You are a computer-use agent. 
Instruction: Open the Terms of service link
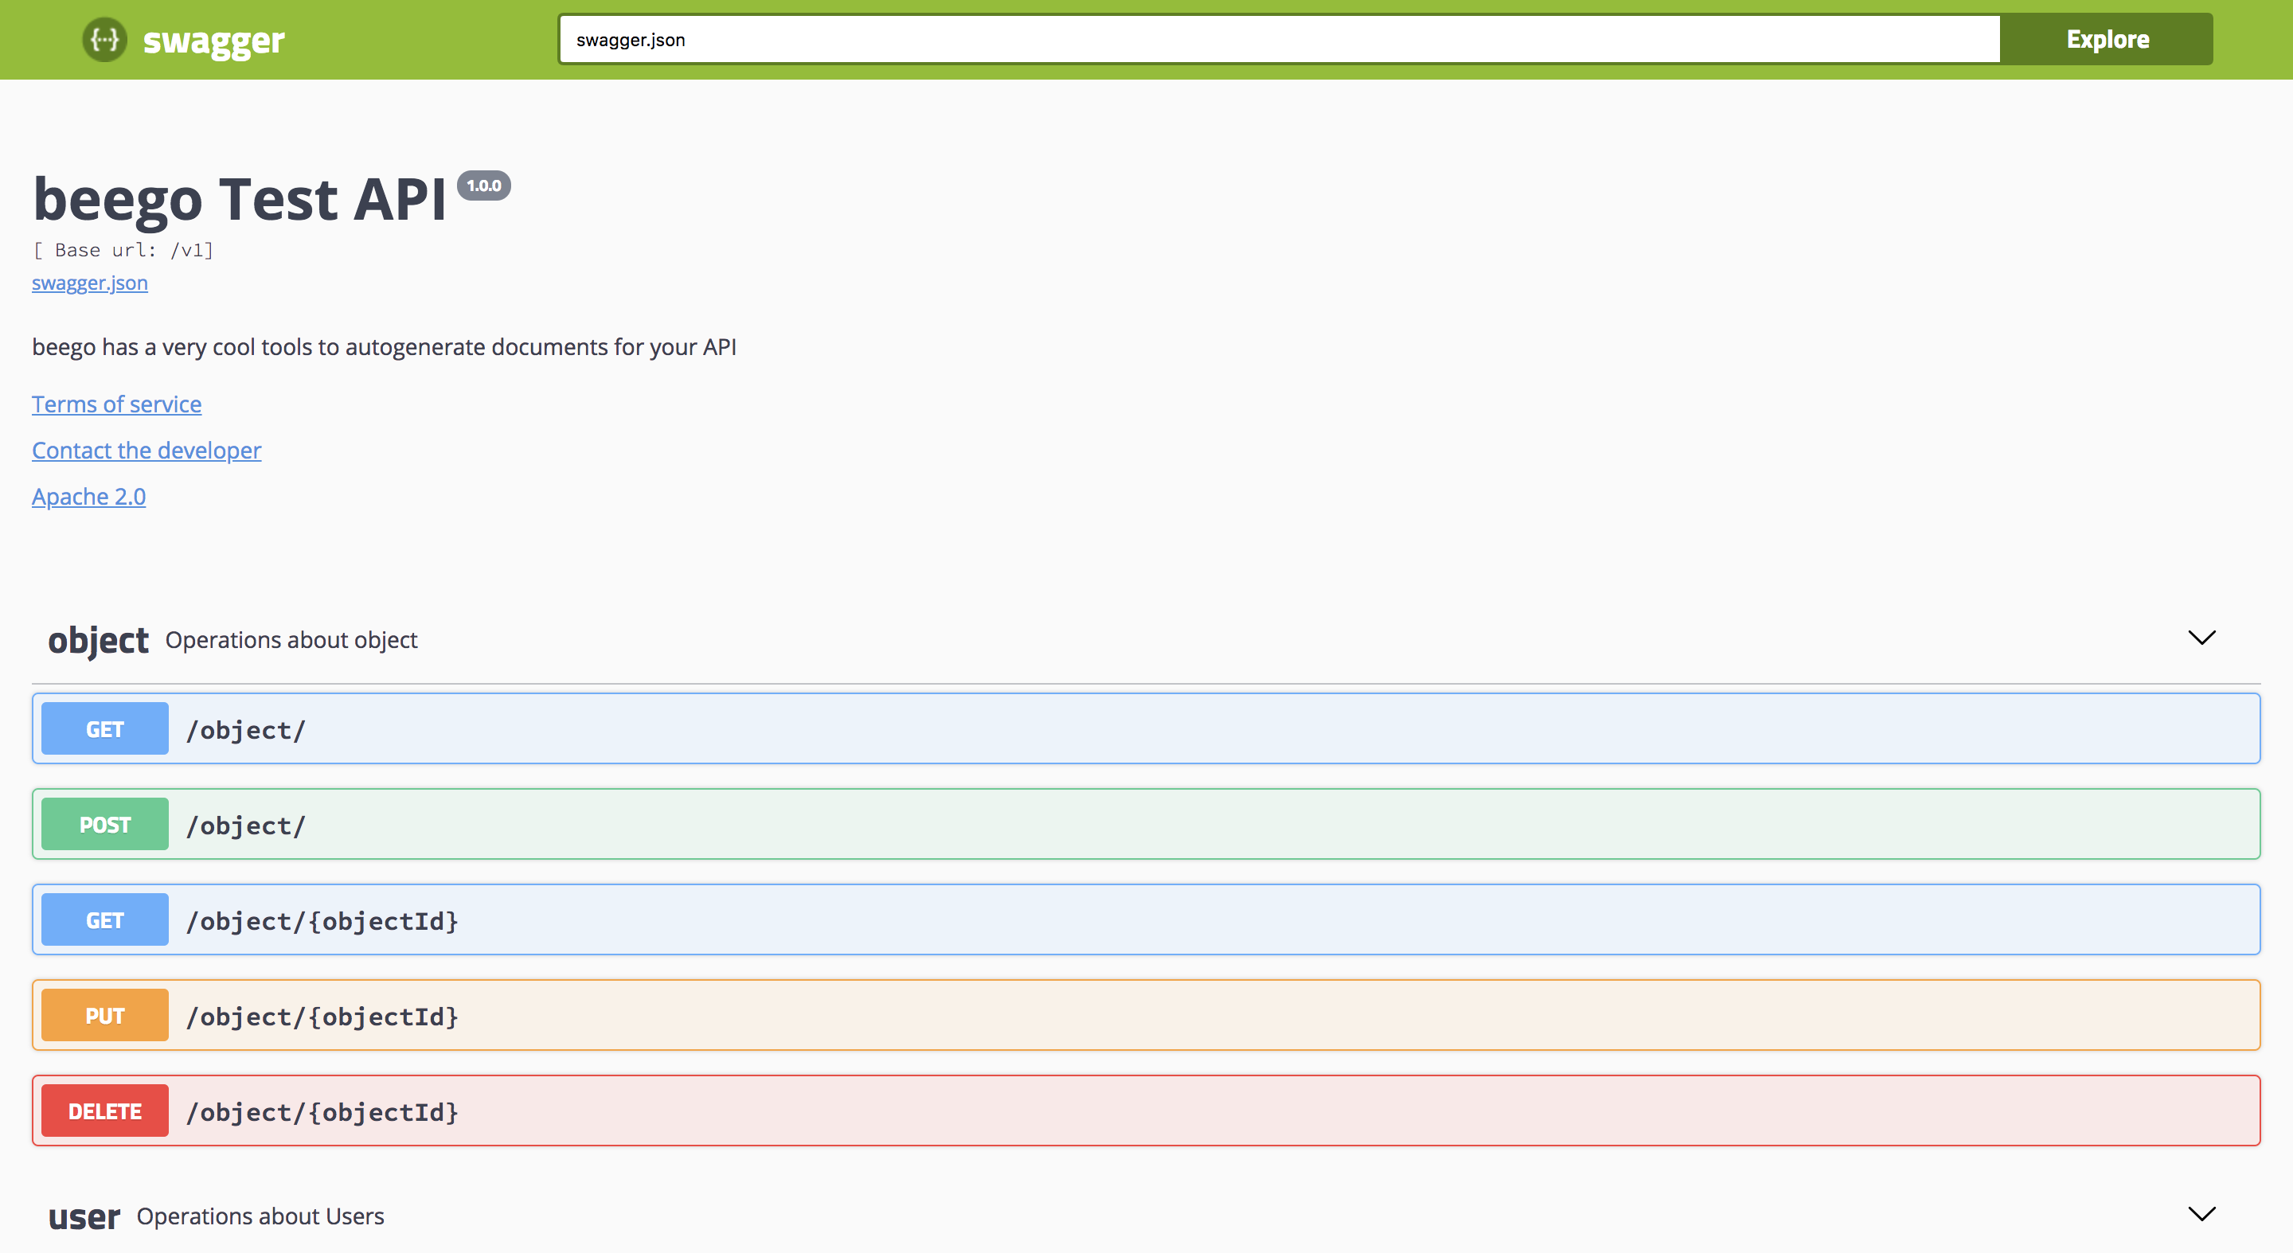(116, 404)
